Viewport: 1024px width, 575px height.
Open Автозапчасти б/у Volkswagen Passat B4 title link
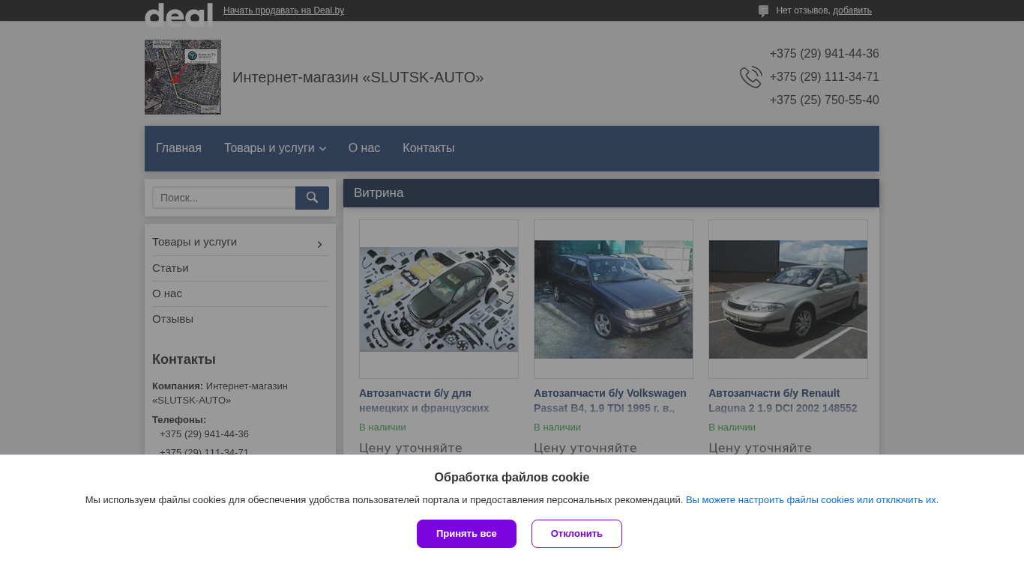point(610,401)
